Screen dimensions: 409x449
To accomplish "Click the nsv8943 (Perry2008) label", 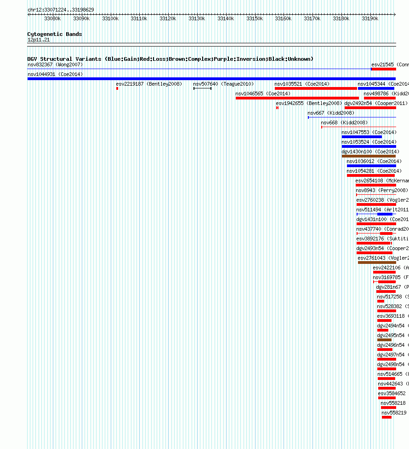I will (x=382, y=191).
